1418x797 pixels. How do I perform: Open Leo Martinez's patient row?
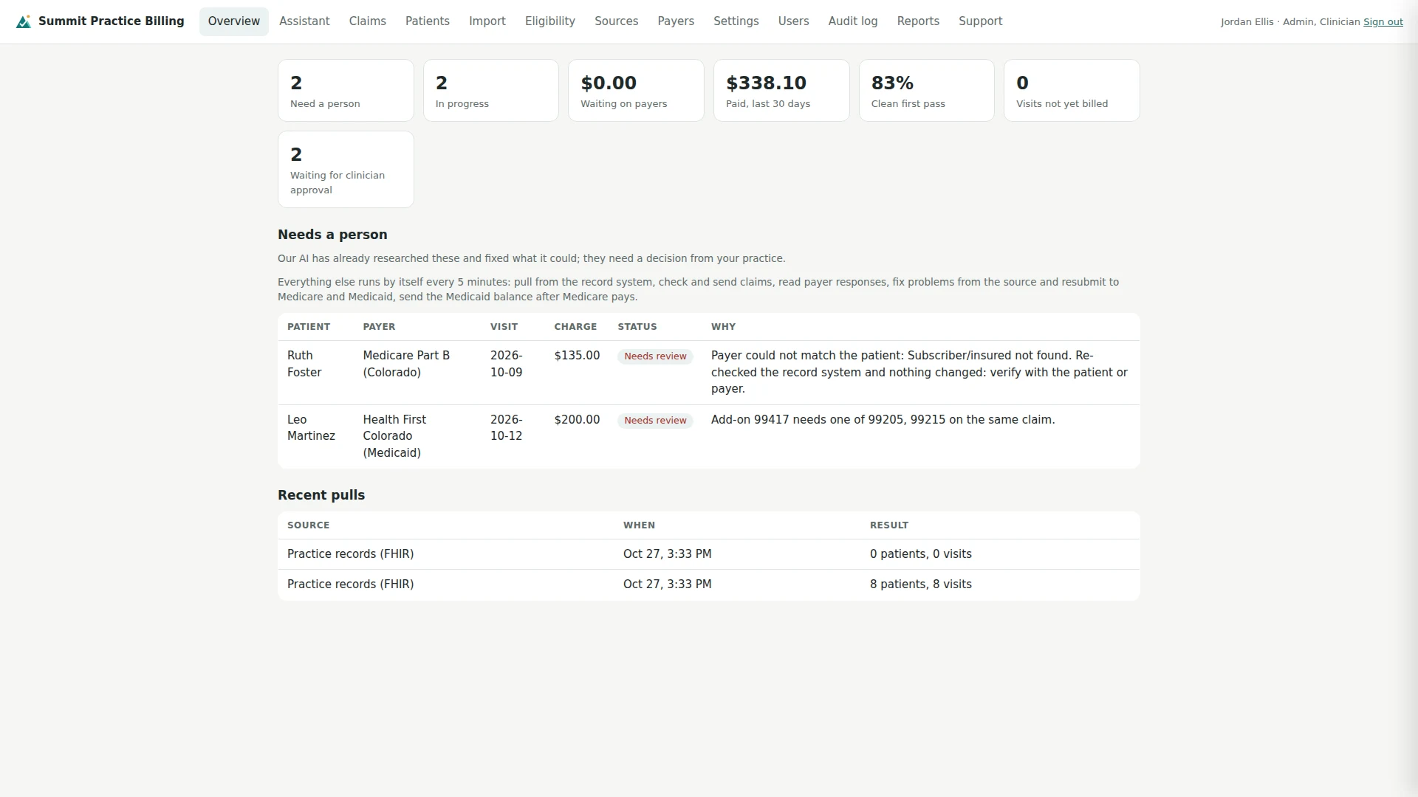(x=709, y=437)
